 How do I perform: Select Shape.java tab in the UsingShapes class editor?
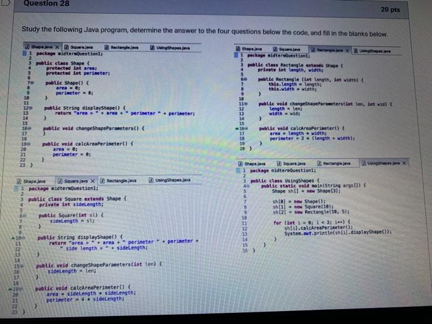click(x=252, y=164)
